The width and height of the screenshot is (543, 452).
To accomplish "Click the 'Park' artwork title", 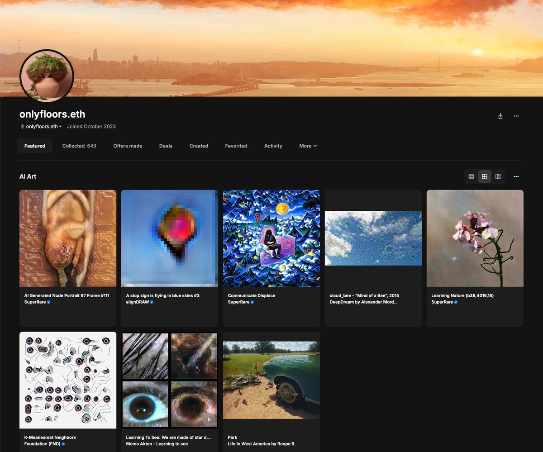I will click(233, 438).
